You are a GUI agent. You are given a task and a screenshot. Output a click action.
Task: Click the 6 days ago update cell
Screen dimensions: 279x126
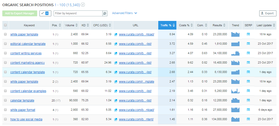tap(265, 110)
